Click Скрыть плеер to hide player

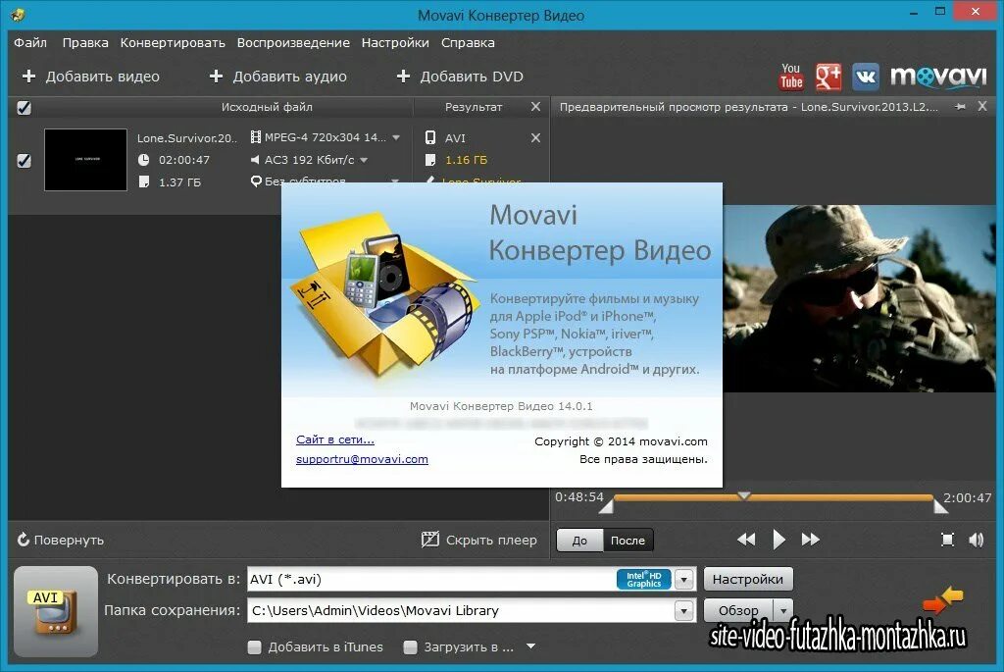[478, 540]
